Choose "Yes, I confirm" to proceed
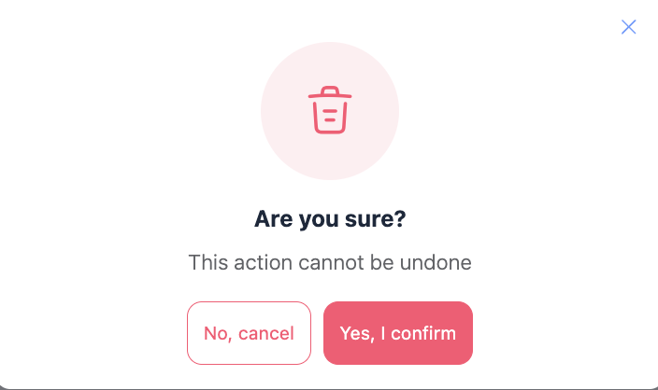This screenshot has height=390, width=658. pos(398,333)
